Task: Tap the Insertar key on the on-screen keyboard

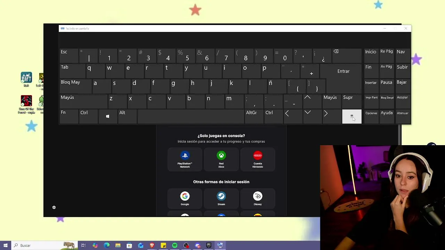Action: pyautogui.click(x=371, y=86)
